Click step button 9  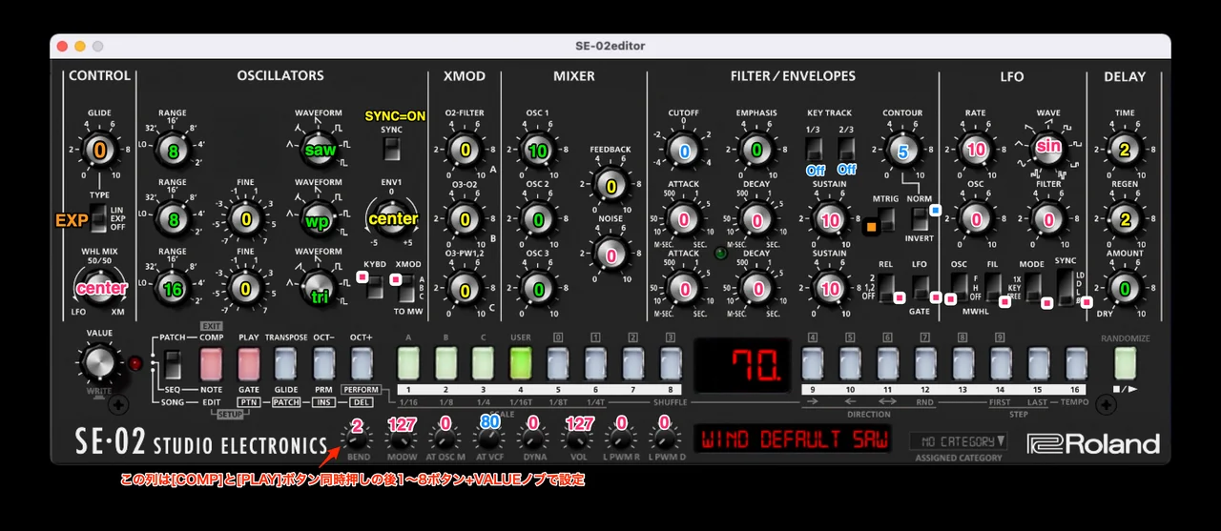pyautogui.click(x=813, y=363)
